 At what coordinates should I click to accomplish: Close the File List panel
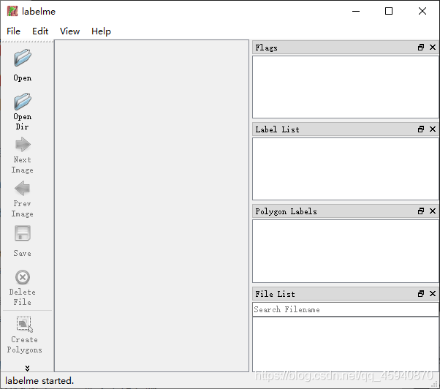433,293
